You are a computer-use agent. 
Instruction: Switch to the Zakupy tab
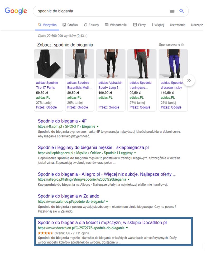(91, 25)
